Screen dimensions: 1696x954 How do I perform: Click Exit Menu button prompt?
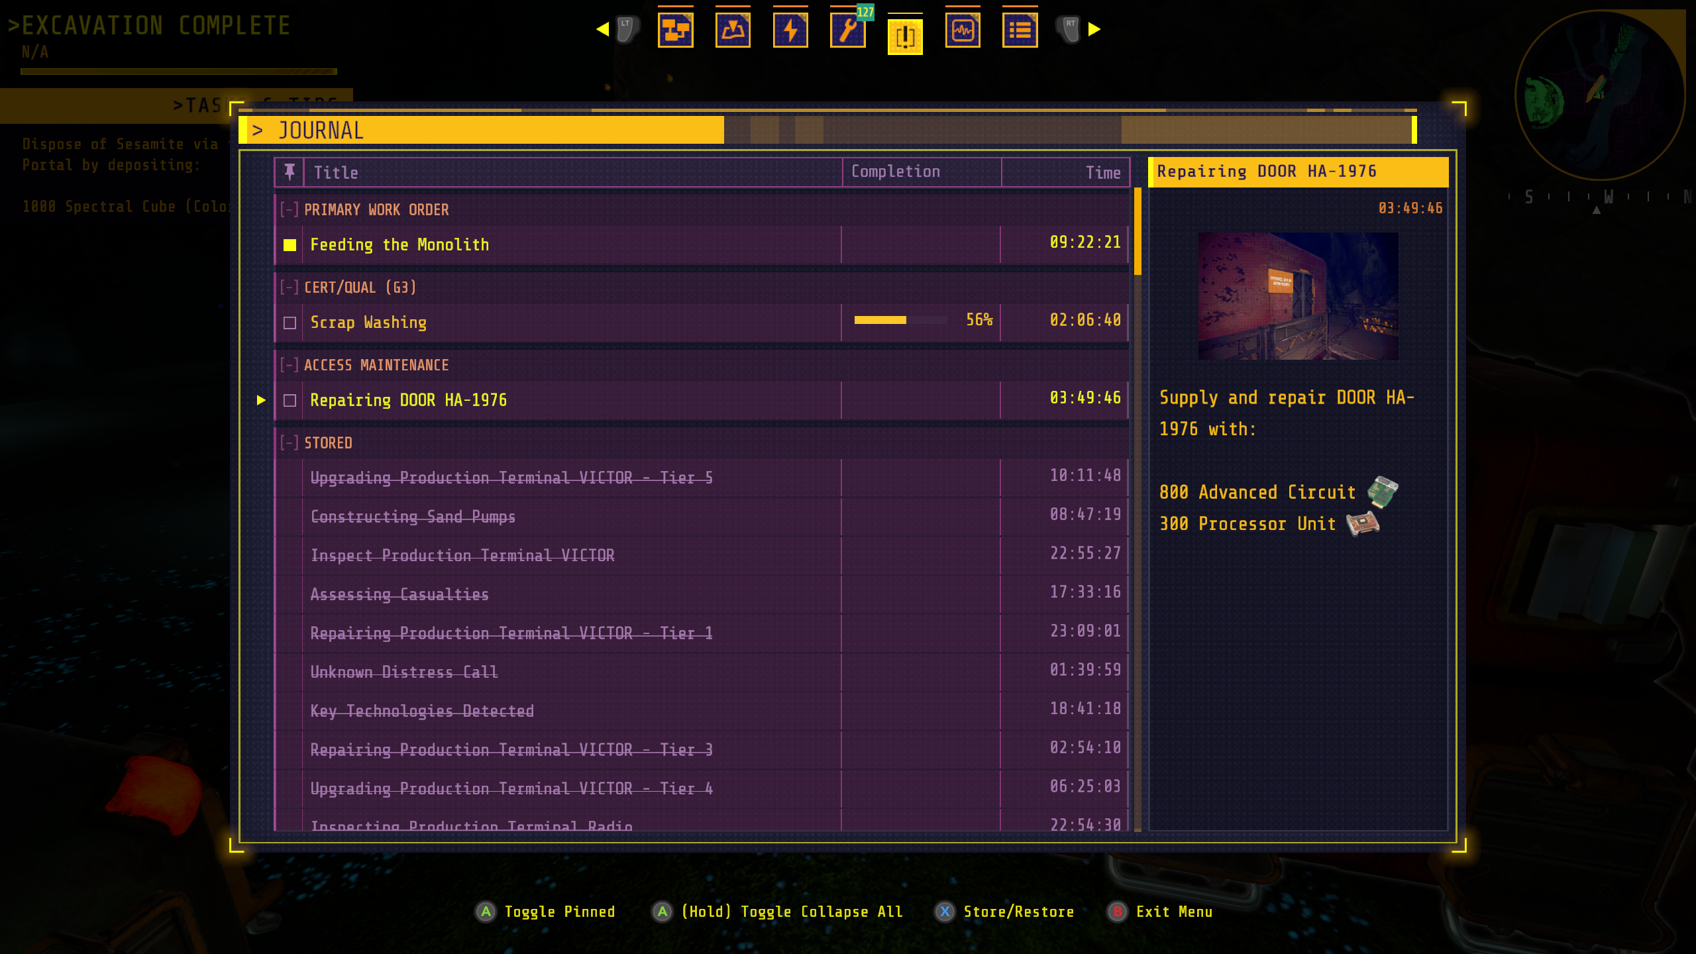[1161, 912]
